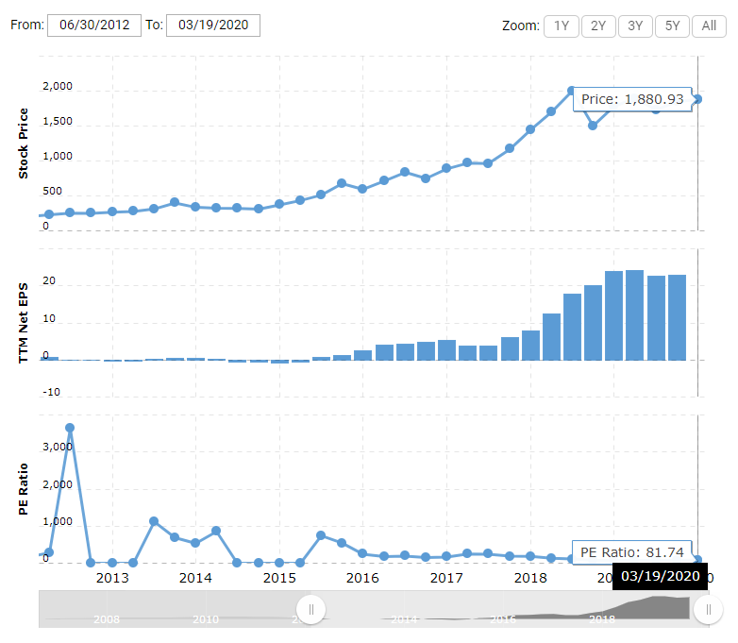Click the TTM Net EPS axis title

[x=23, y=323]
